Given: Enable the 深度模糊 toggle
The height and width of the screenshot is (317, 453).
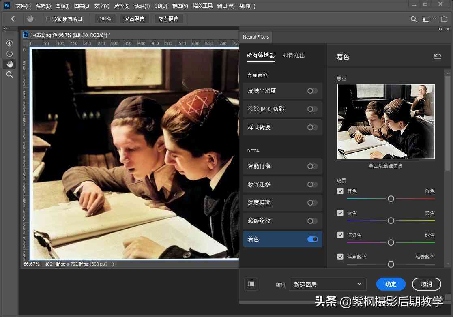Looking at the screenshot, I should pos(312,203).
